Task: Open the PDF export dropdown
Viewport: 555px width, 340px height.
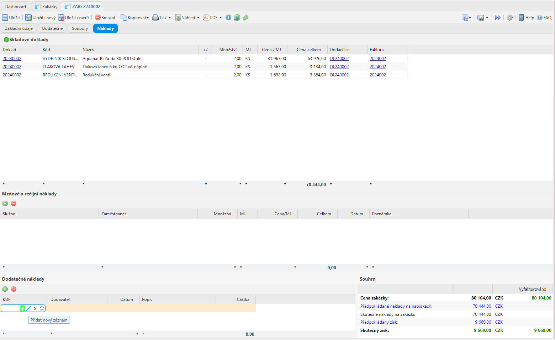Action: [x=212, y=17]
